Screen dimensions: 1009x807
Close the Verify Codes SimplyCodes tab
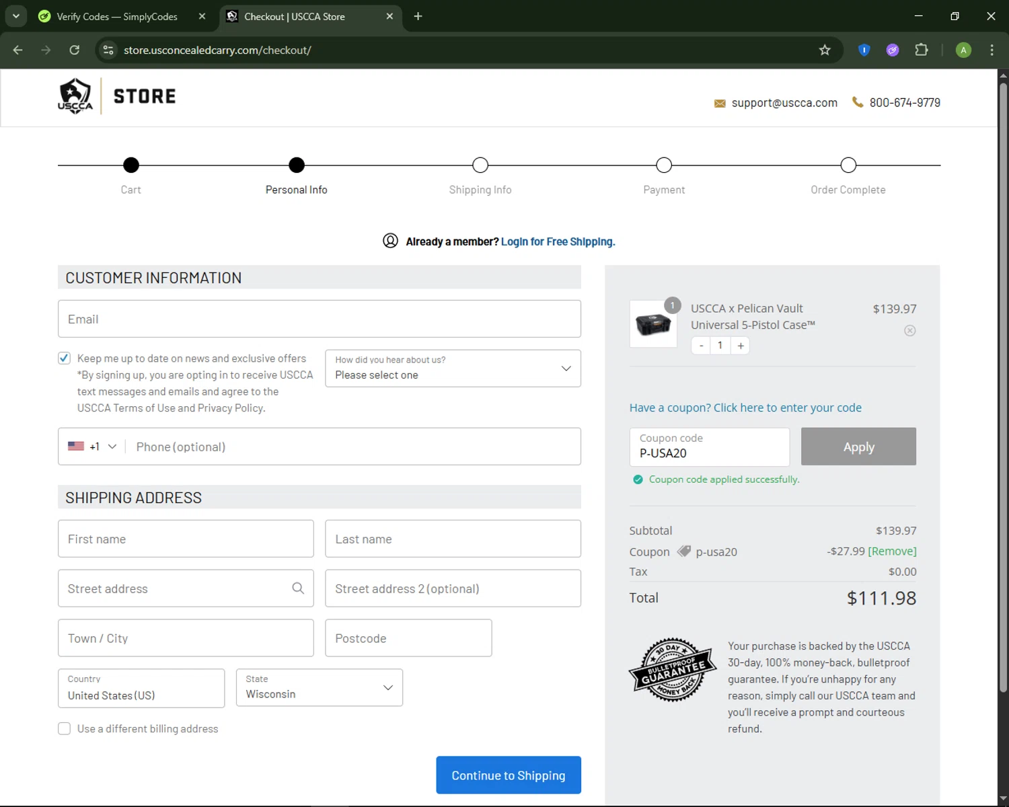202,16
